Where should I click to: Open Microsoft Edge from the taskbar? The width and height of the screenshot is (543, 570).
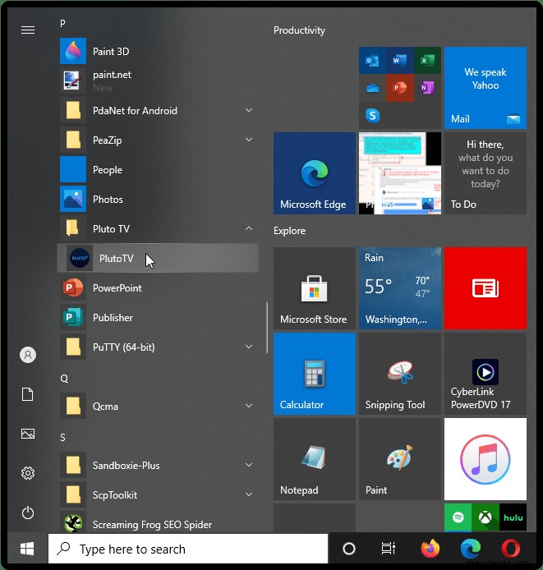pyautogui.click(x=470, y=548)
